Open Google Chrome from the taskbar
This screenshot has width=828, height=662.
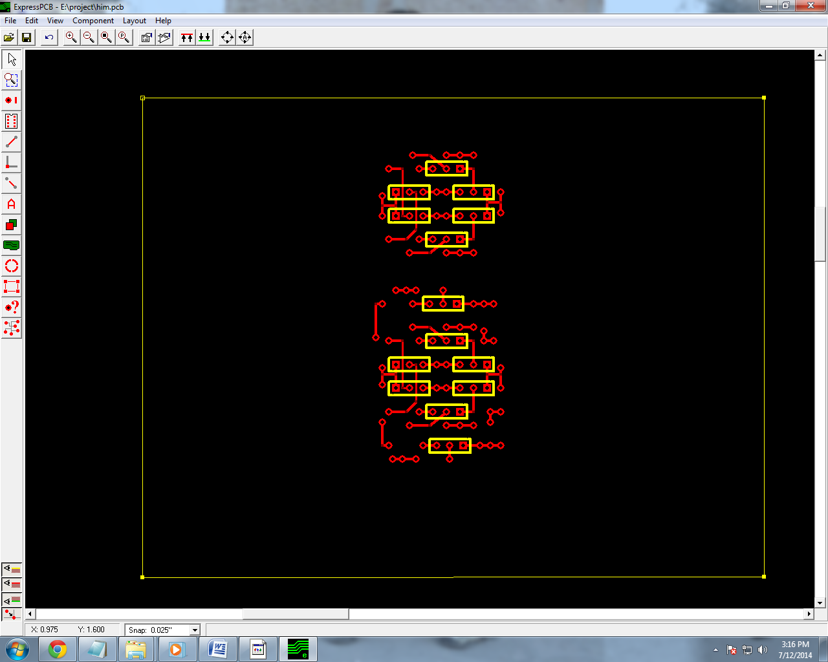click(58, 648)
